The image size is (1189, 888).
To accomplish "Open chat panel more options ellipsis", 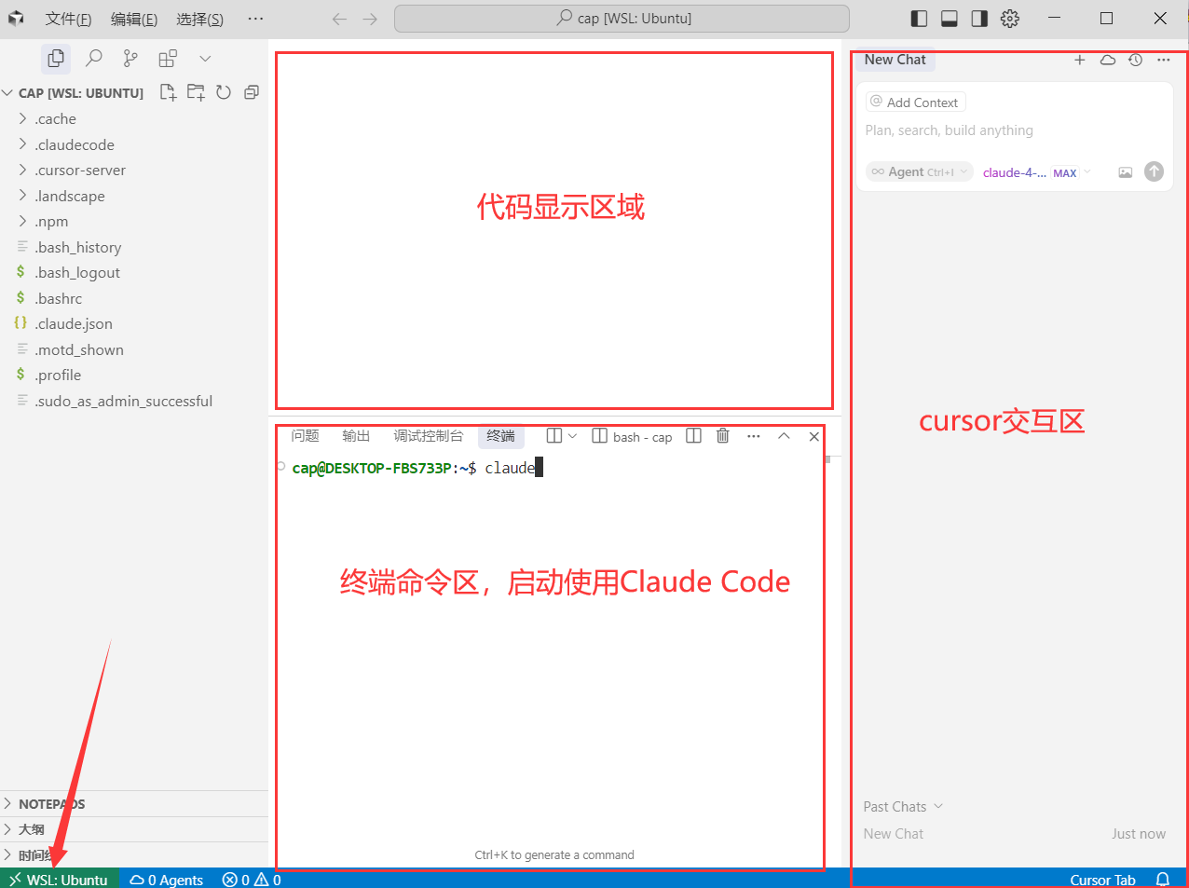I will click(1164, 60).
